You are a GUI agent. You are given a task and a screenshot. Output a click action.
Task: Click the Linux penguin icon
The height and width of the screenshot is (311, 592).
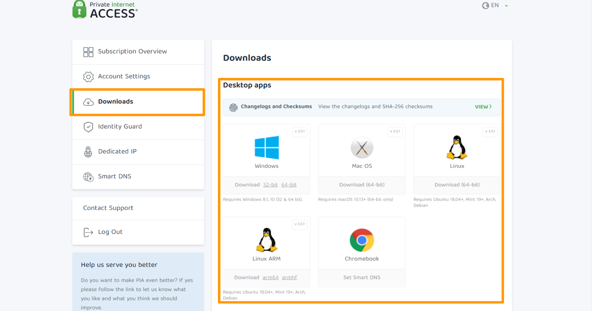pos(457,147)
